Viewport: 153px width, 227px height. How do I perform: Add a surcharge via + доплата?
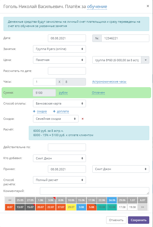tap(61, 111)
